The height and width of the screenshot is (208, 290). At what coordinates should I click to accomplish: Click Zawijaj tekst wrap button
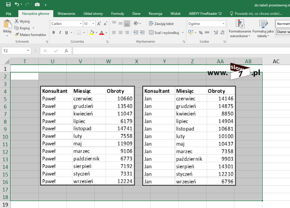(161, 23)
